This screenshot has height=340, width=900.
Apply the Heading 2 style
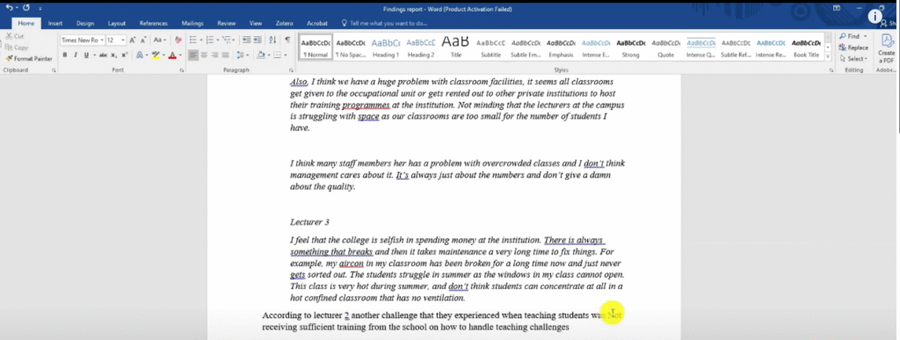[421, 47]
